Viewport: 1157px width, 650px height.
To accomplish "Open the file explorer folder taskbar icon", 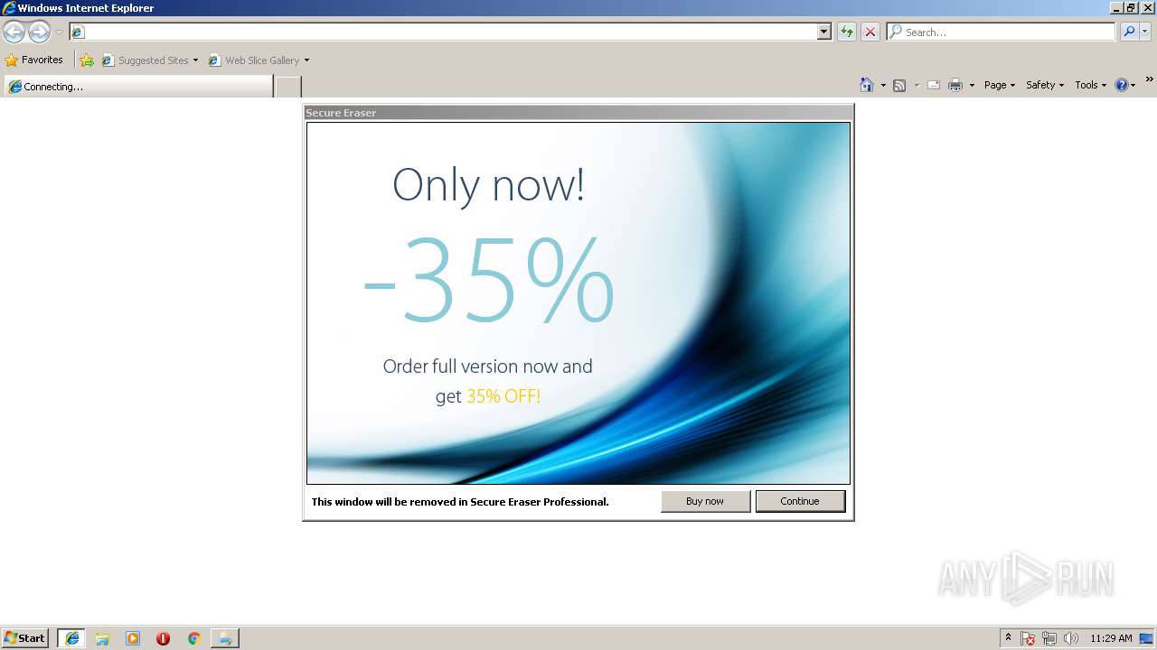I will pos(102,638).
